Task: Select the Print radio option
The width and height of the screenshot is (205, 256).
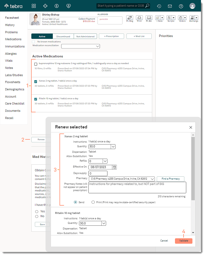Action: (x=93, y=202)
